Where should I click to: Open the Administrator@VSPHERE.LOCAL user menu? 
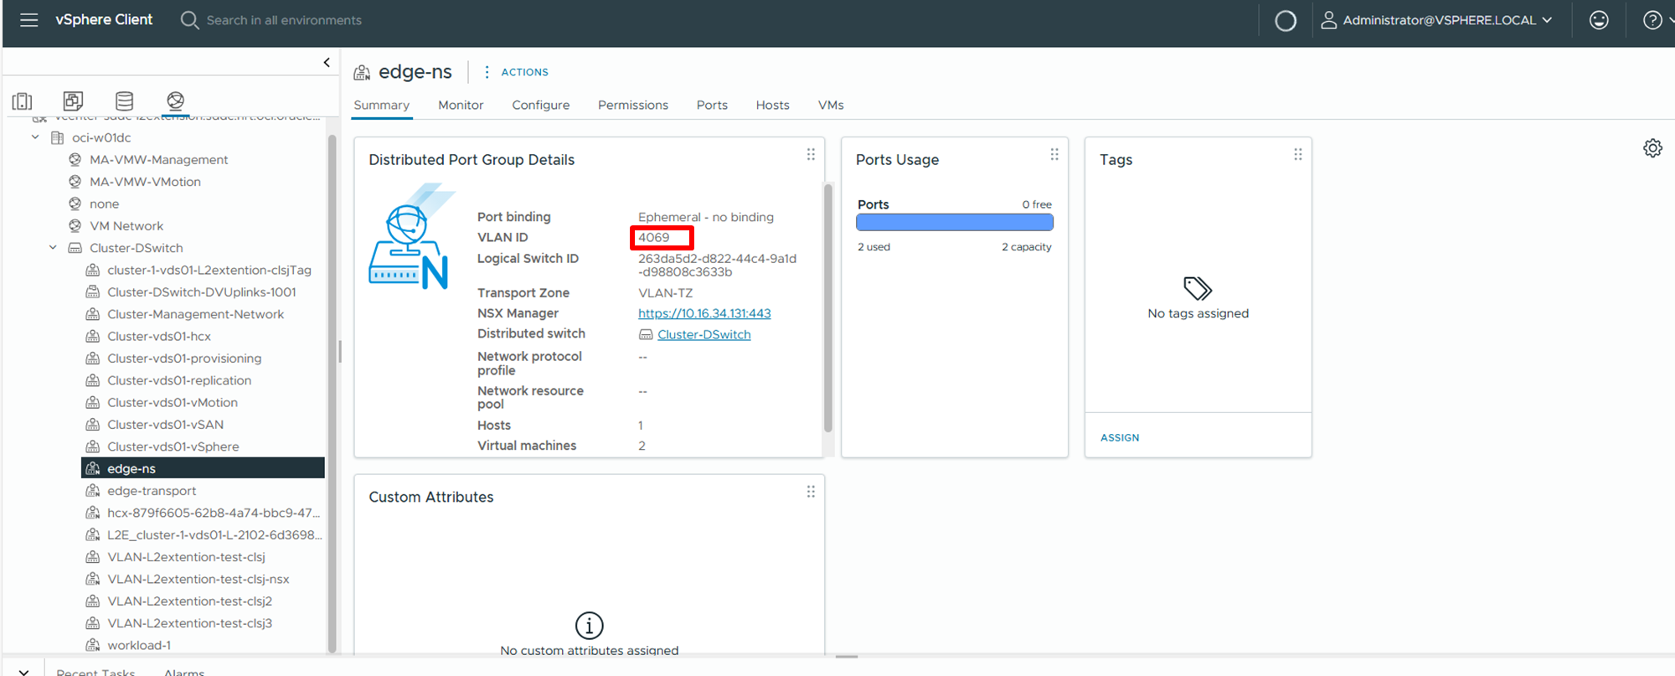tap(1436, 20)
